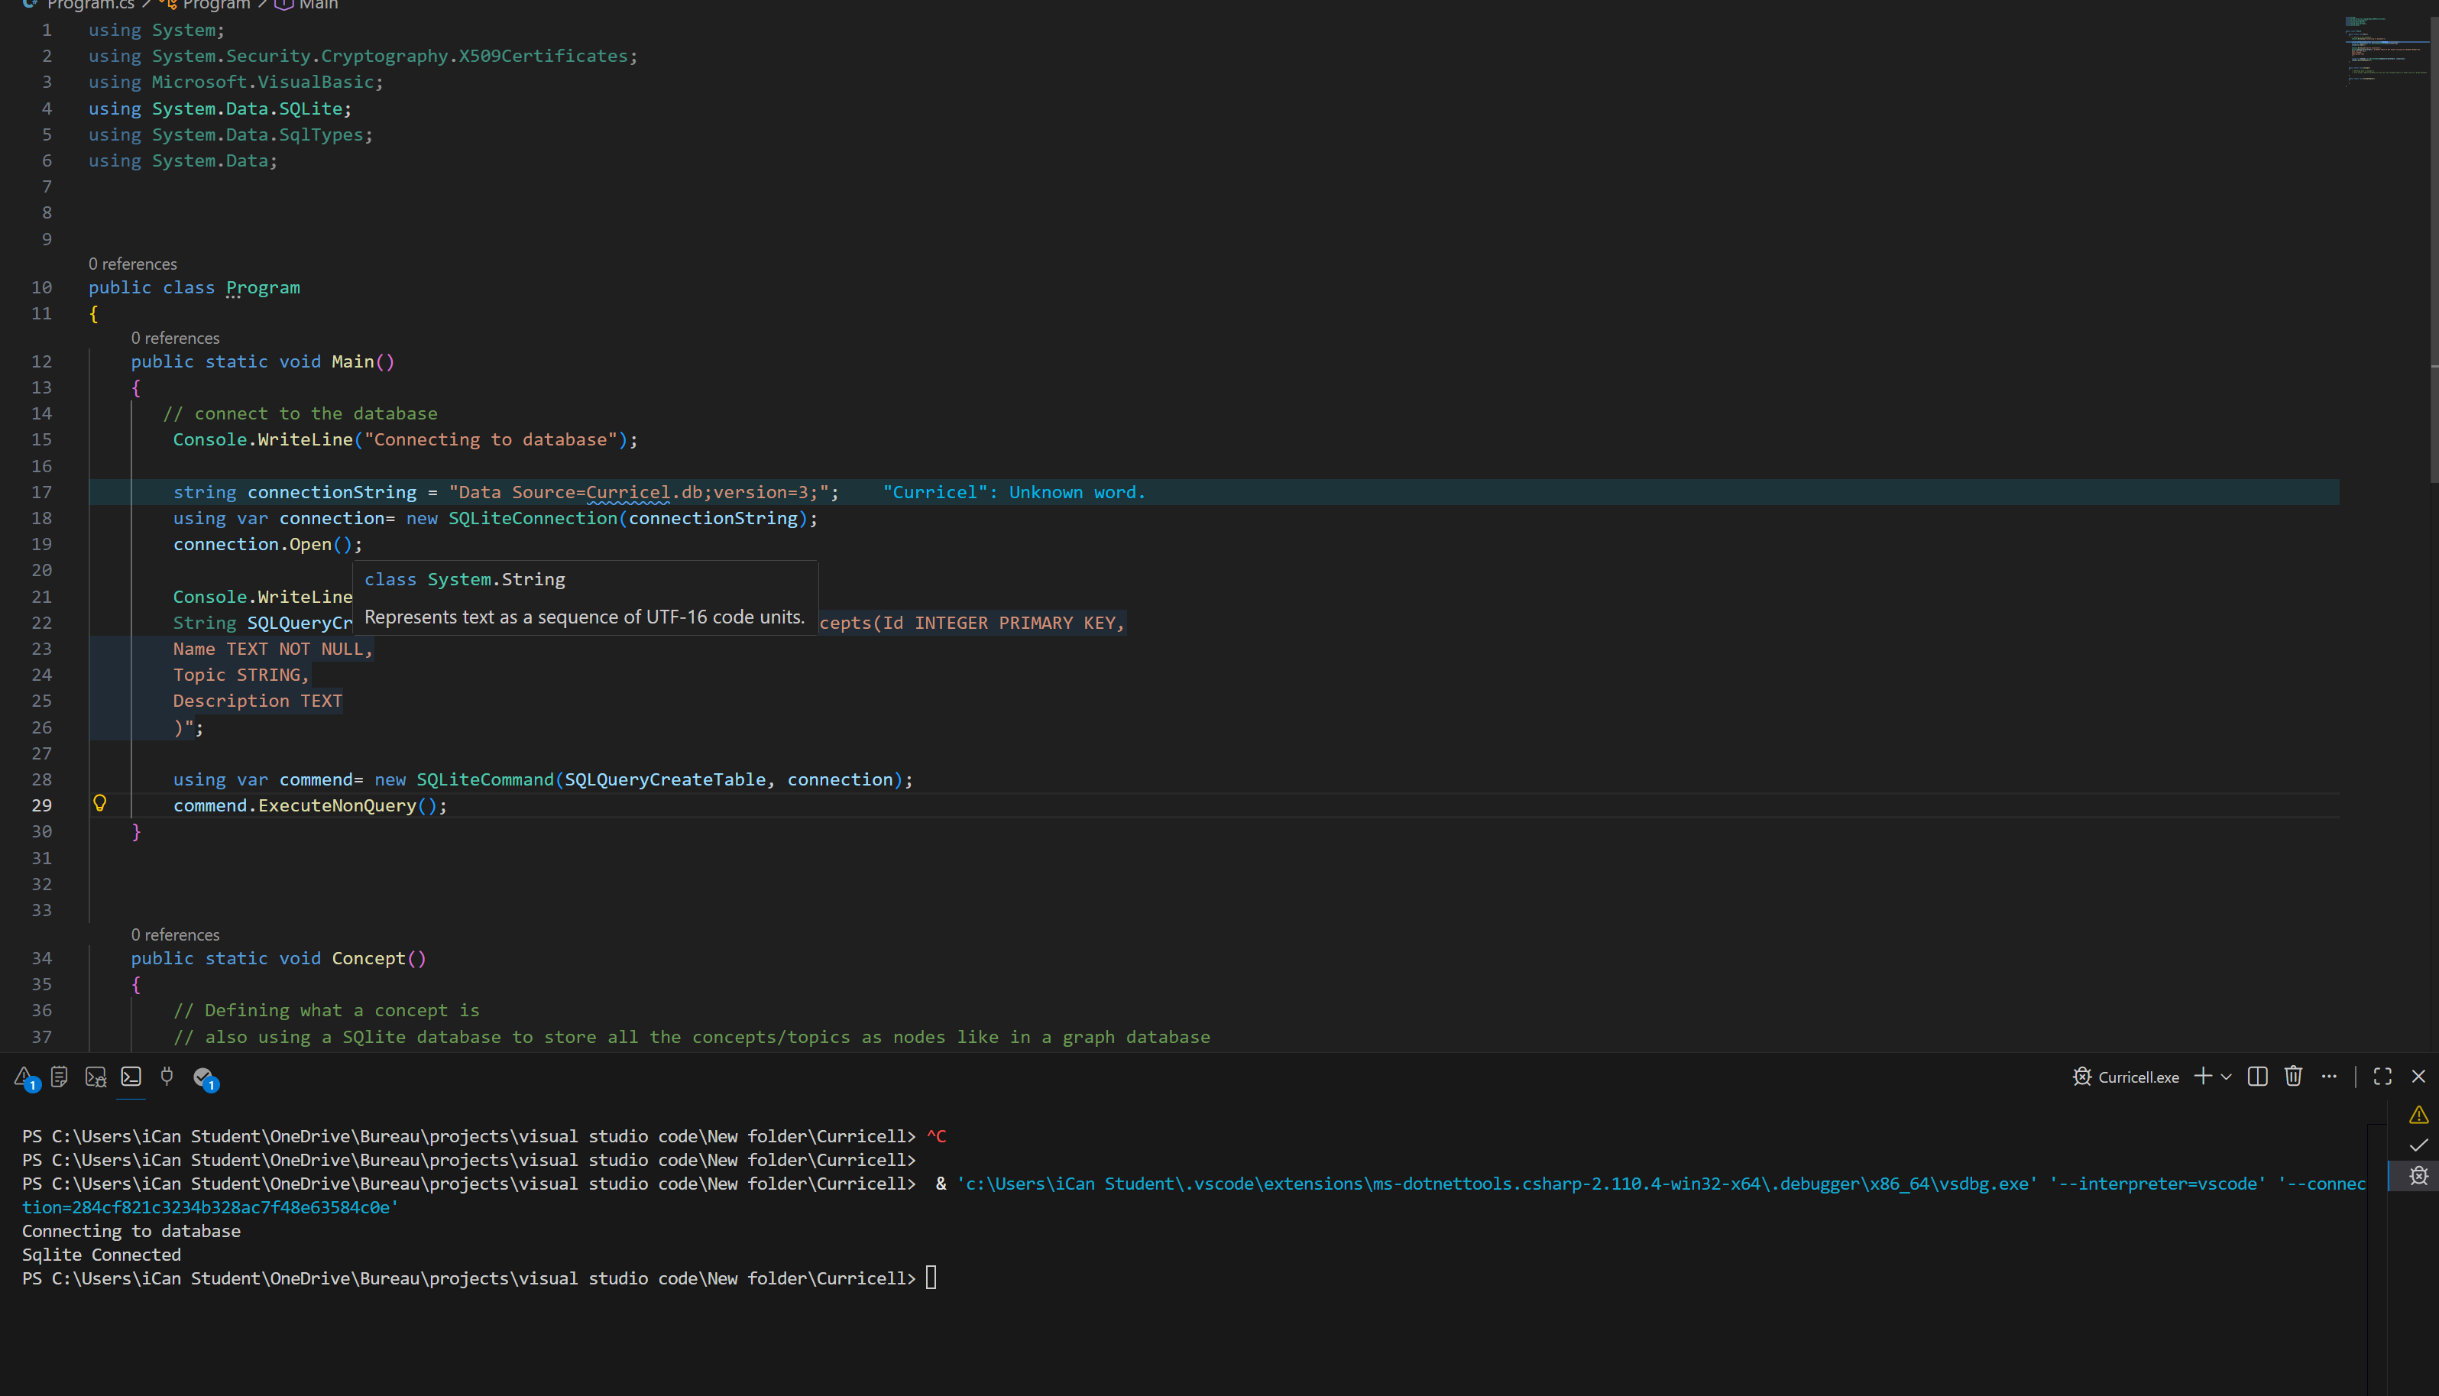
Task: Expand the launch profile dropdown chevron
Action: point(2227,1077)
